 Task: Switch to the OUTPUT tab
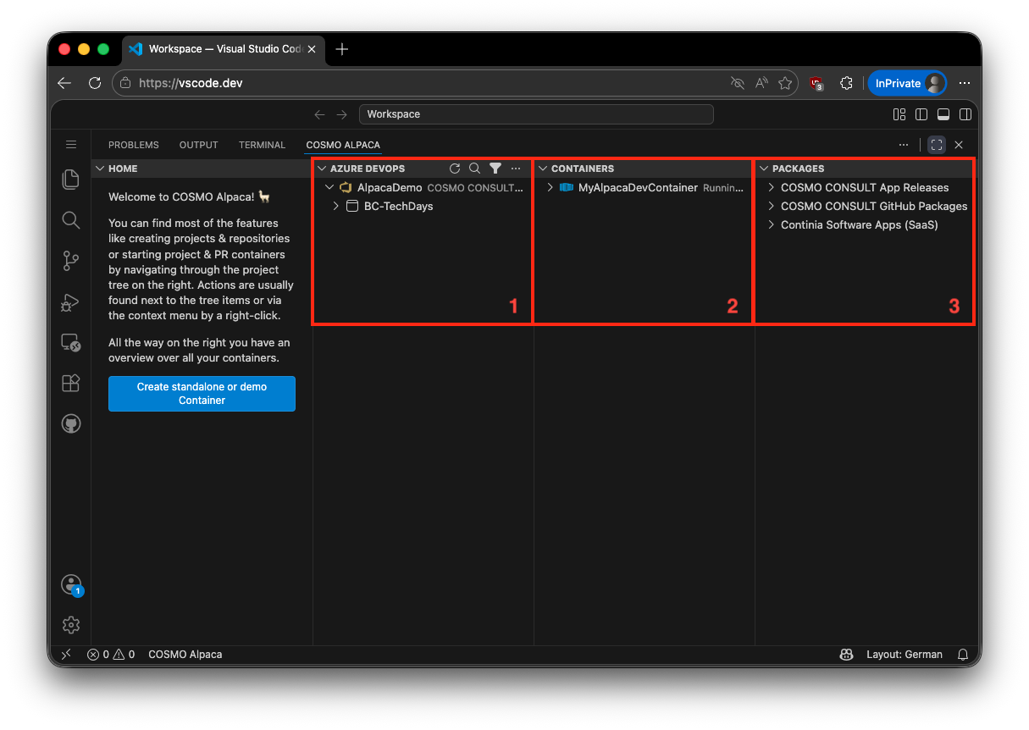(199, 145)
